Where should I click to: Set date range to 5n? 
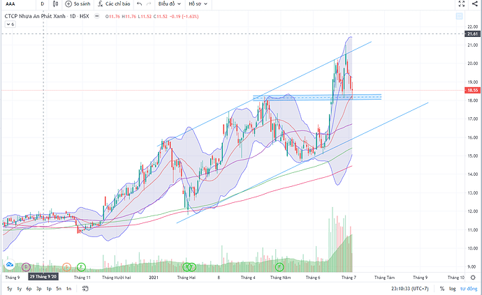click(59, 289)
